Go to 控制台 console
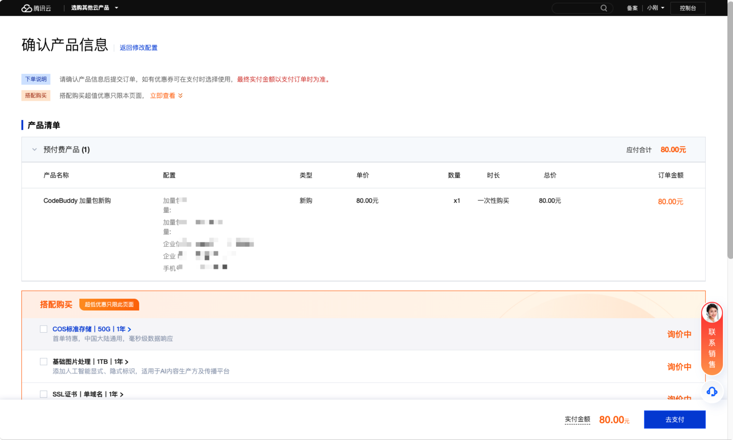733x440 pixels. click(x=688, y=8)
